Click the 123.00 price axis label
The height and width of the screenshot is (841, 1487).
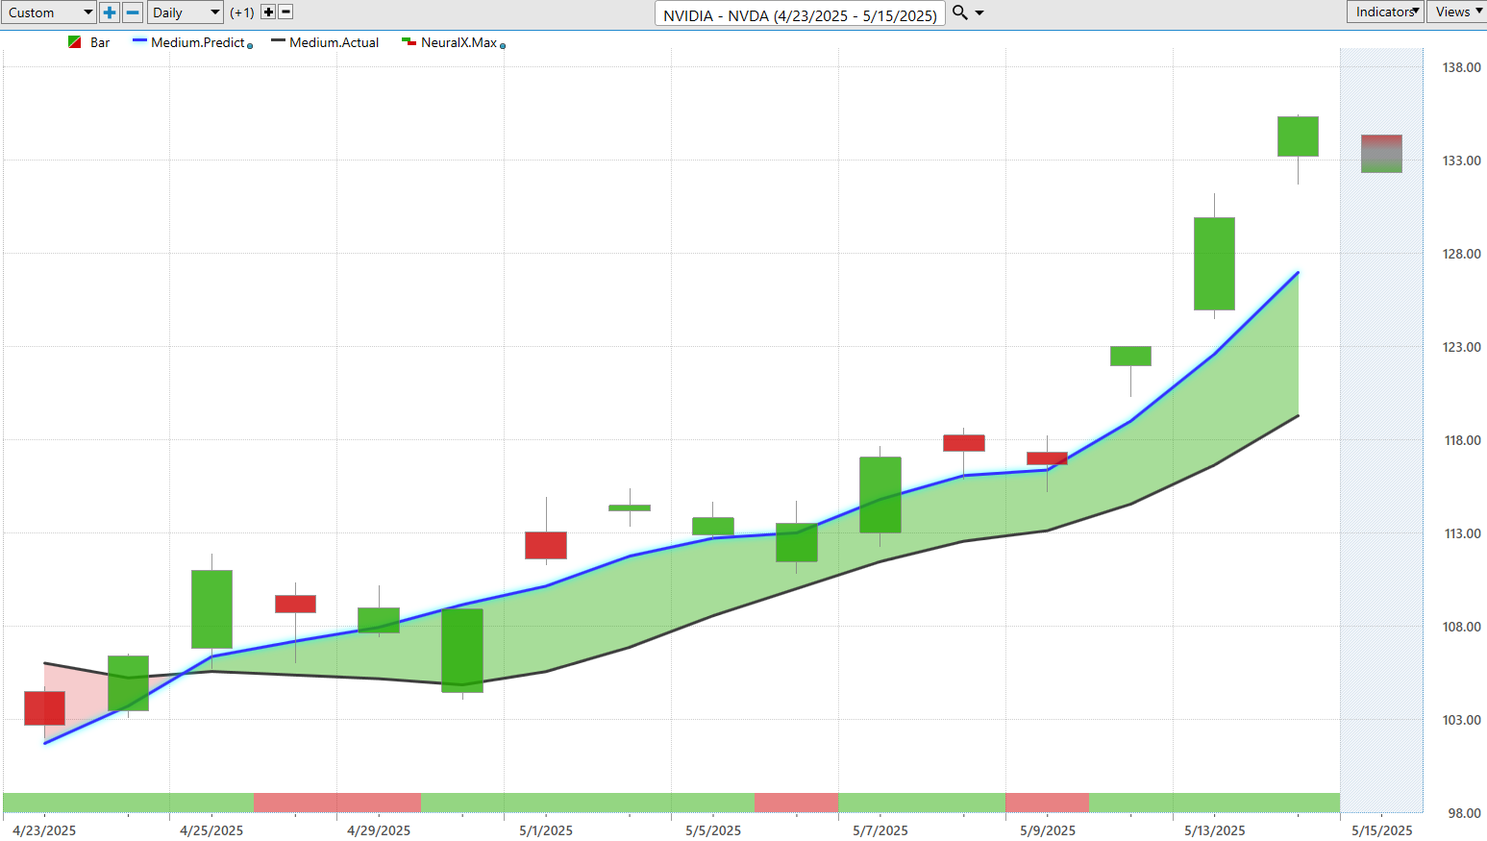pyautogui.click(x=1461, y=347)
